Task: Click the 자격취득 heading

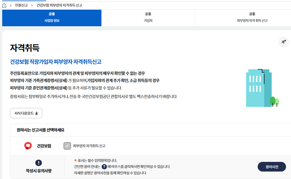Action: click(x=25, y=48)
